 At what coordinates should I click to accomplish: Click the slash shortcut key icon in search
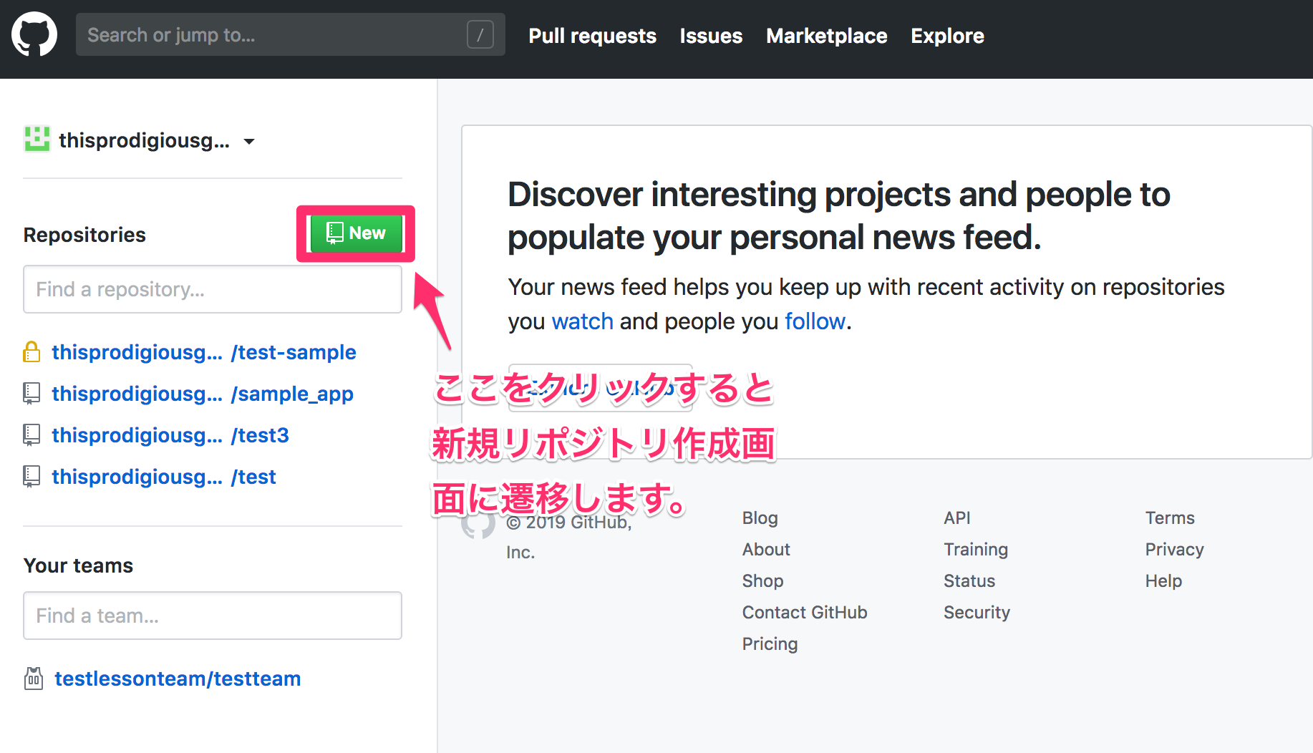480,34
